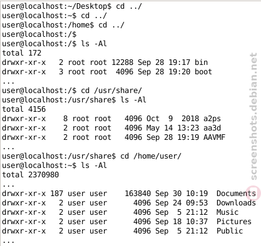Click the 'total 2370980' line
The height and width of the screenshot is (246, 261).
(31, 175)
